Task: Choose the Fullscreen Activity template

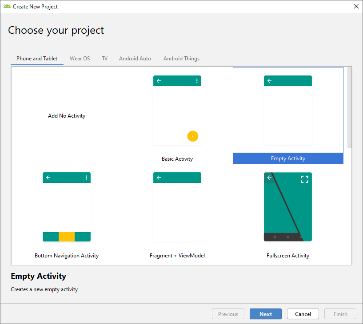Action: (x=287, y=207)
